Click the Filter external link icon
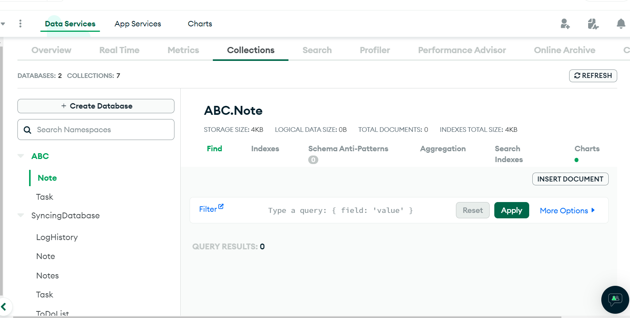 click(x=221, y=207)
